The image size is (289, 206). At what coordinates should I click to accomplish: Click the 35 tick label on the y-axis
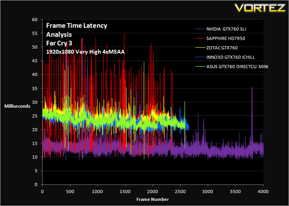pyautogui.click(x=35, y=88)
